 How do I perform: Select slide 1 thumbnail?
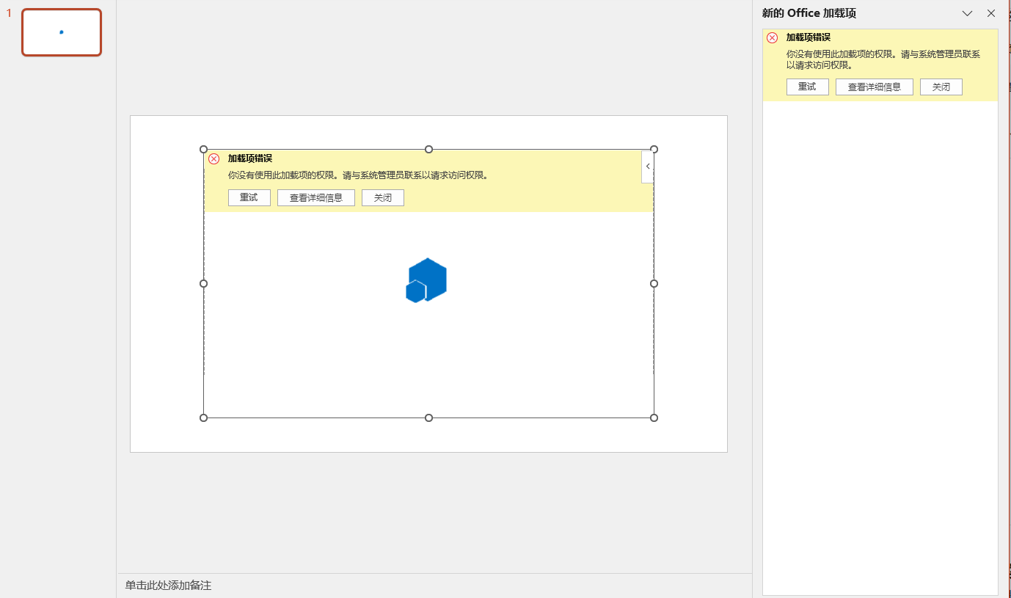62,32
